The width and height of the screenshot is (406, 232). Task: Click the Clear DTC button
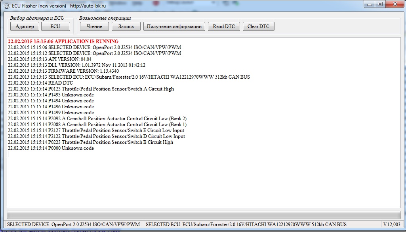pyautogui.click(x=258, y=26)
